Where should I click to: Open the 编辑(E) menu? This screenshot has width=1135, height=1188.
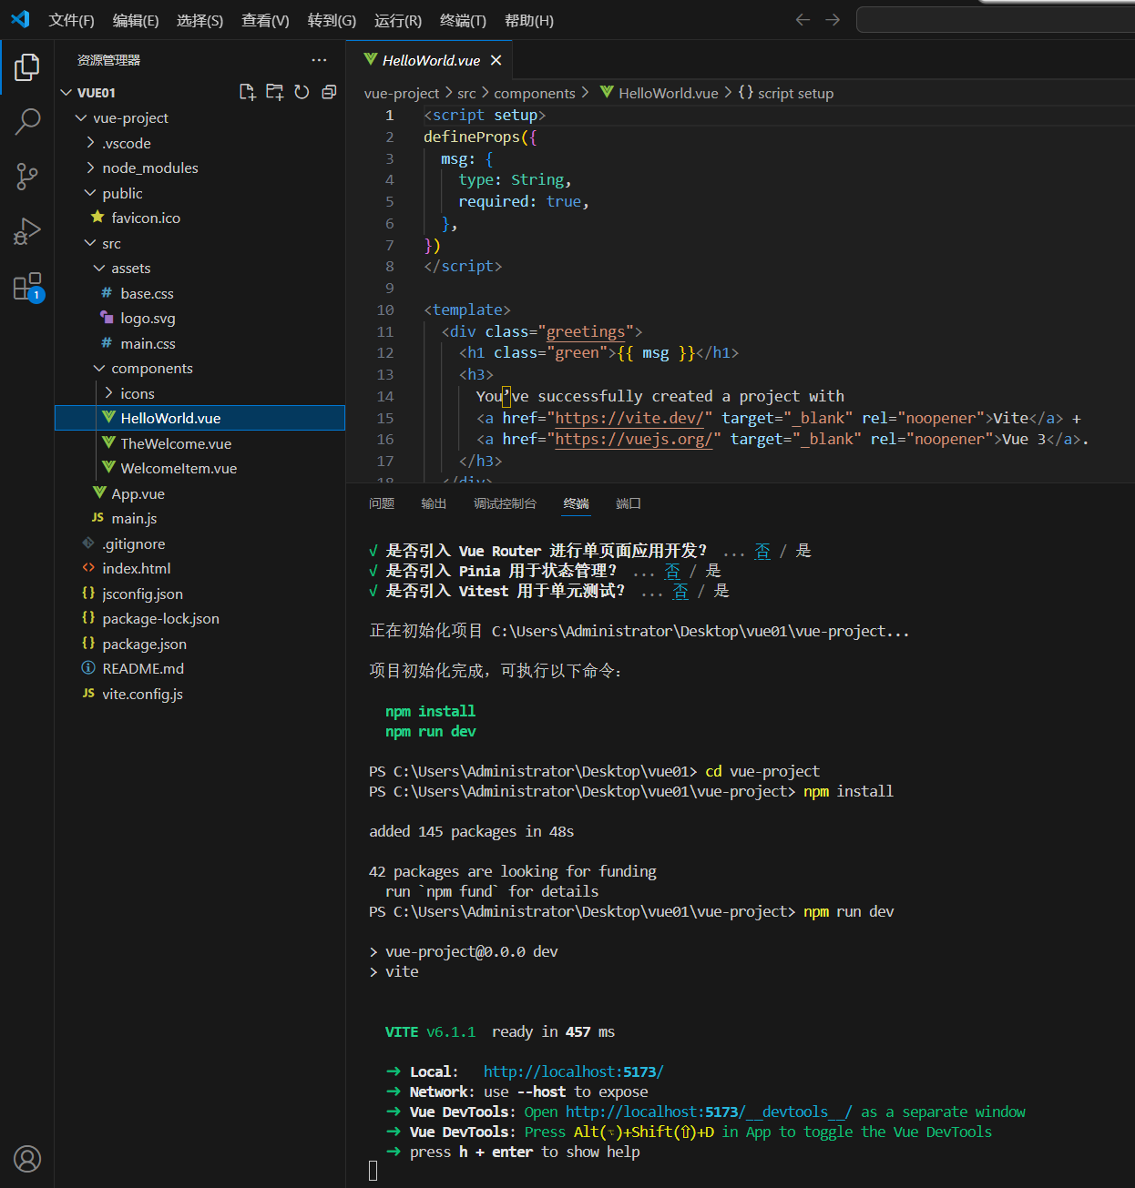pyautogui.click(x=136, y=20)
